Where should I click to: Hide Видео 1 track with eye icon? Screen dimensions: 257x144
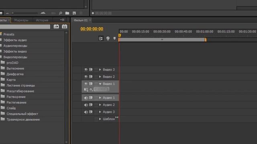click(86, 84)
